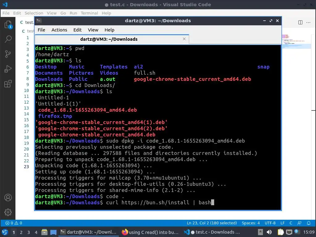Open the feedback icon in status bar
316x237 pixels.
[299, 223]
